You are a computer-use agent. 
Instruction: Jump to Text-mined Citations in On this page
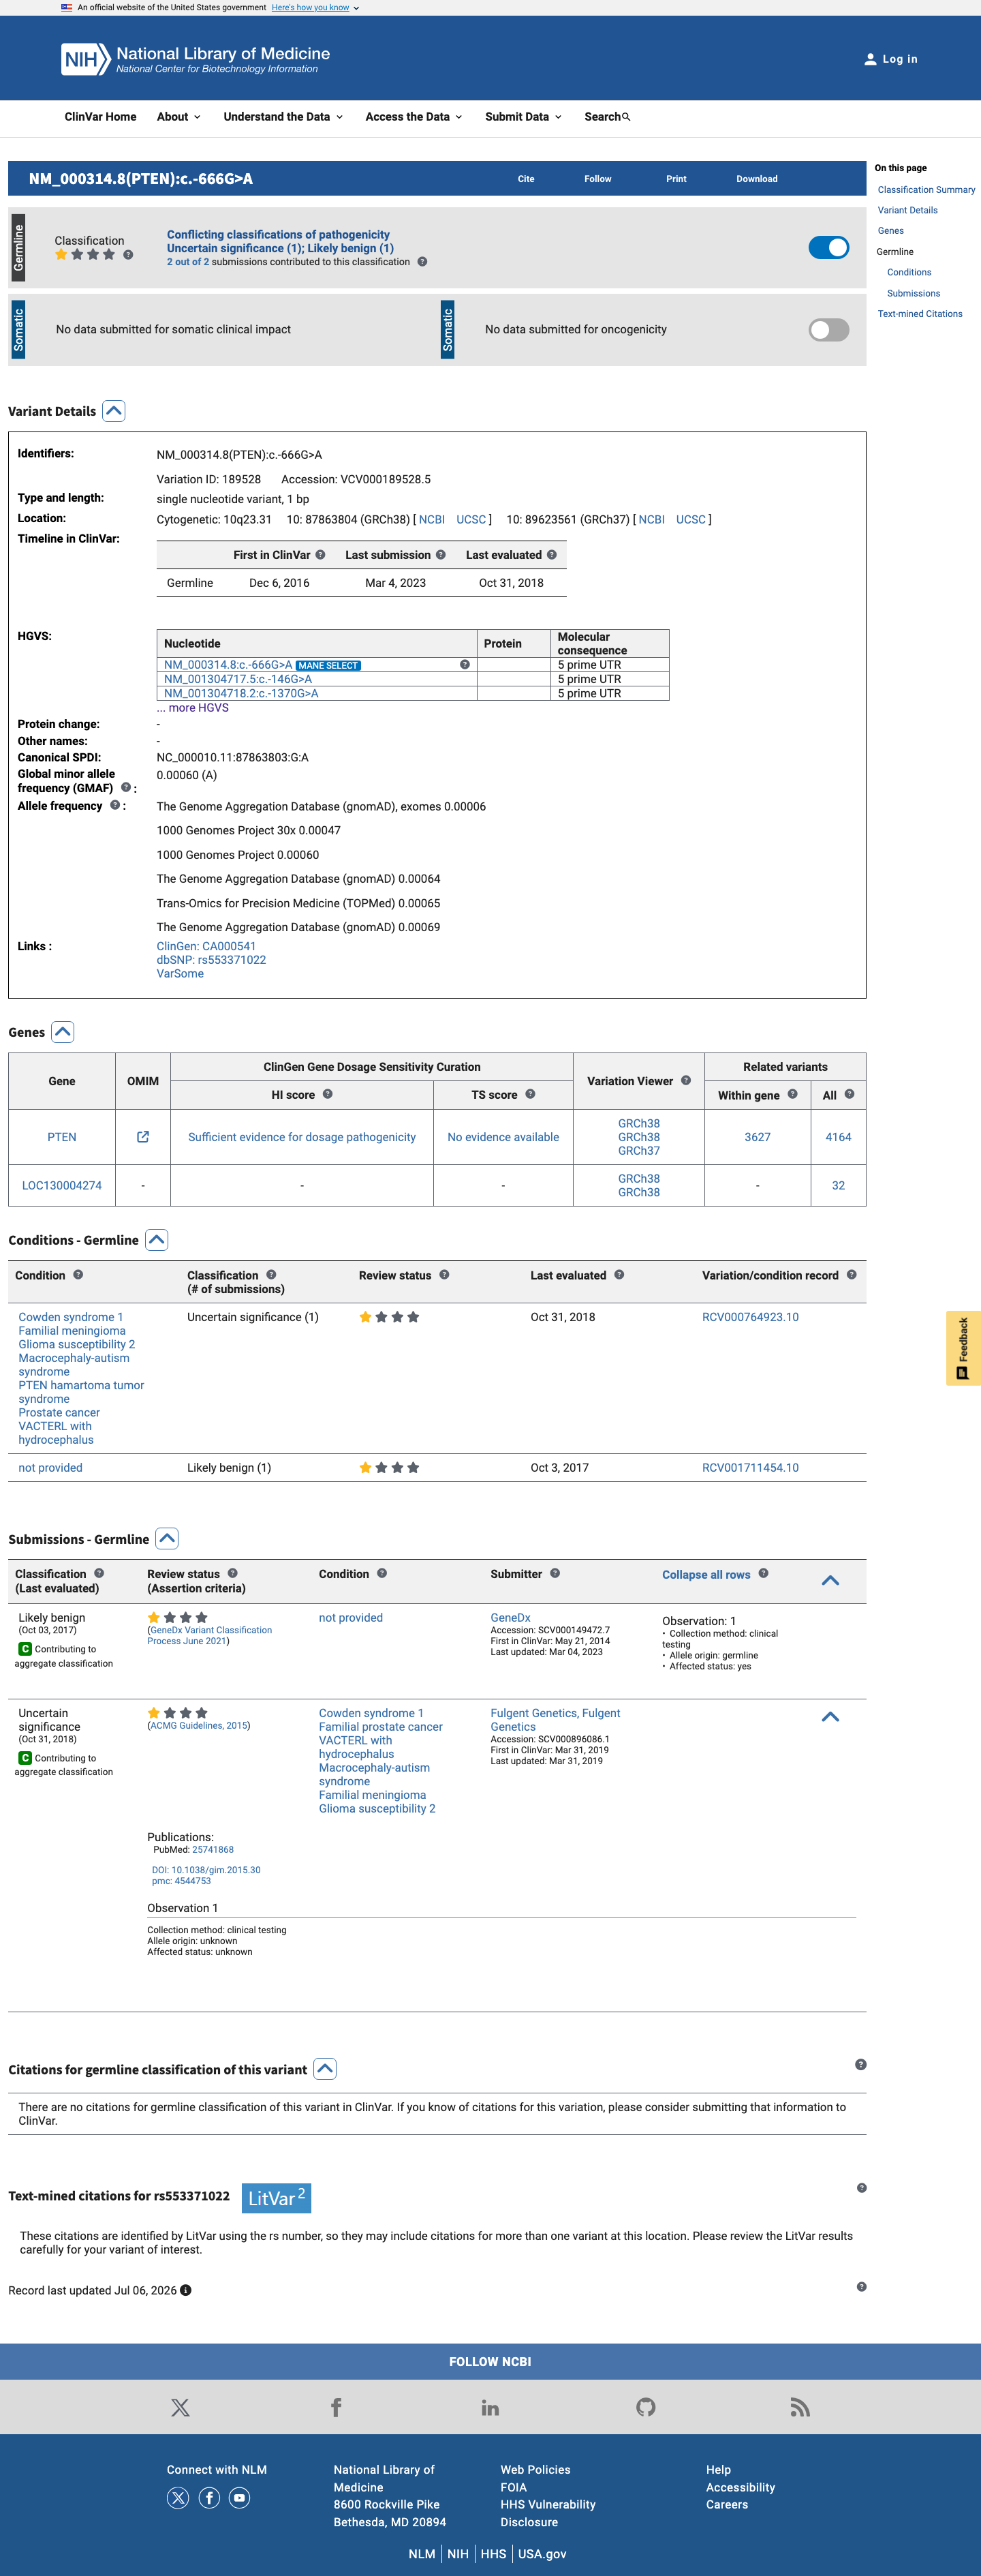920,314
